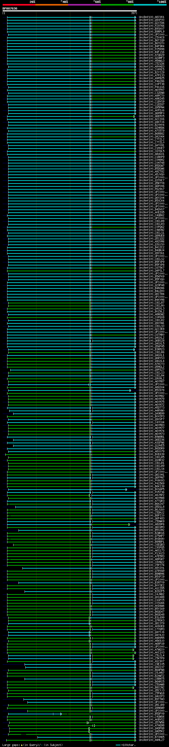This screenshot has width=169, height=747.
Task: Select hit label UniRef100_P25998
Action: [x=152, y=49]
